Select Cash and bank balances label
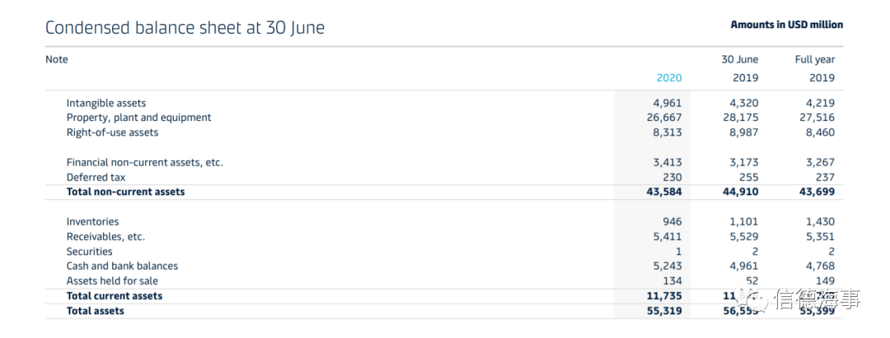The height and width of the screenshot is (338, 890). (x=122, y=266)
